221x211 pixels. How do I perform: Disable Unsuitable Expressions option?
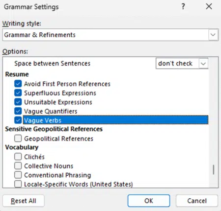18,102
